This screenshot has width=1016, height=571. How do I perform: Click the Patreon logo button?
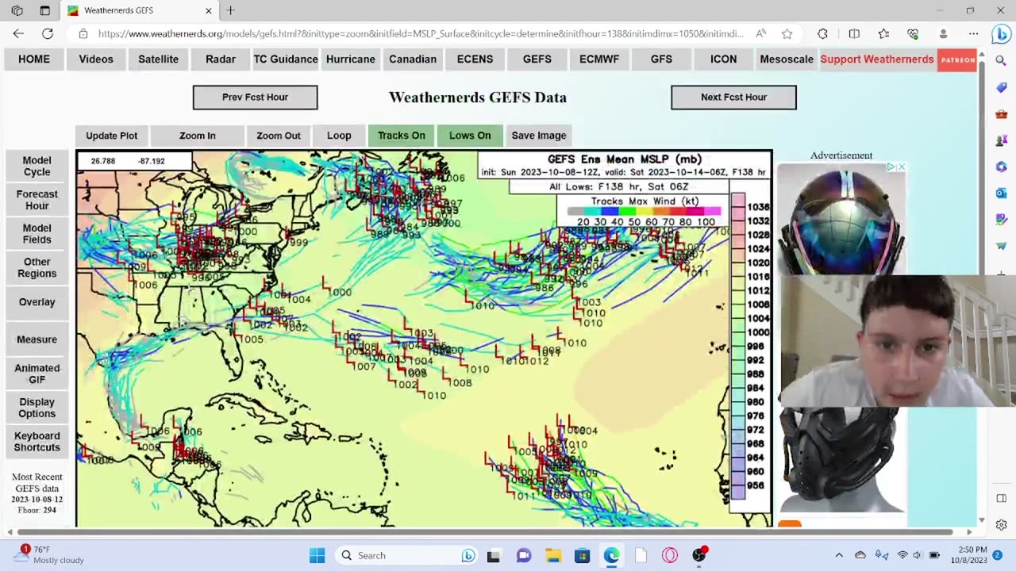pyautogui.click(x=957, y=59)
